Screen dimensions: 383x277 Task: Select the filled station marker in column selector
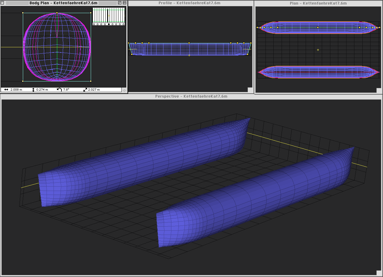coord(109,24)
